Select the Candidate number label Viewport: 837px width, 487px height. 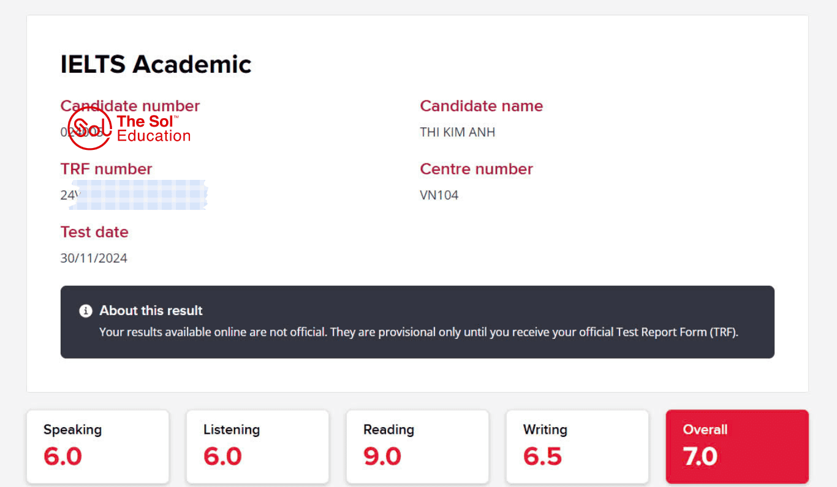coord(130,106)
